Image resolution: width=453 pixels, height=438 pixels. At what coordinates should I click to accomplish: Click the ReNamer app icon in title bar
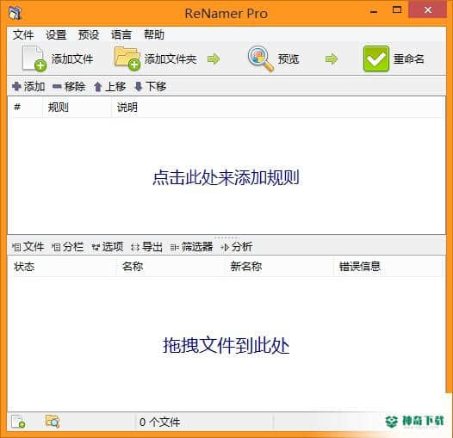(x=15, y=13)
